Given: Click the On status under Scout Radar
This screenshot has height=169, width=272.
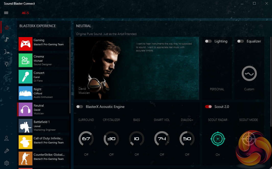Looking at the screenshot, I should (x=218, y=155).
